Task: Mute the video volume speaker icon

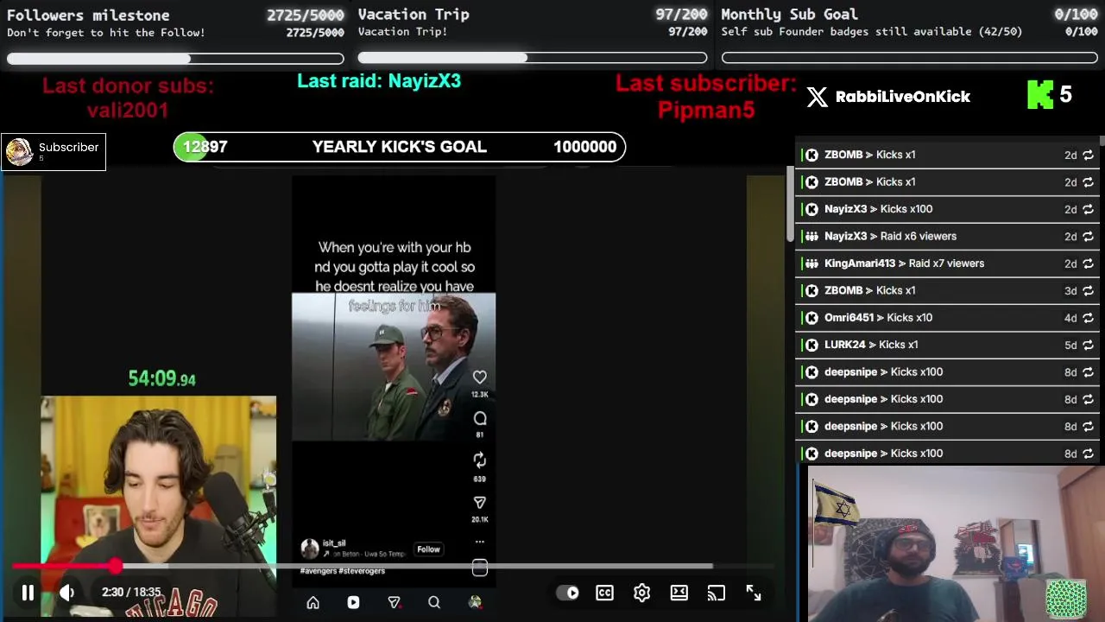Action: coord(66,593)
